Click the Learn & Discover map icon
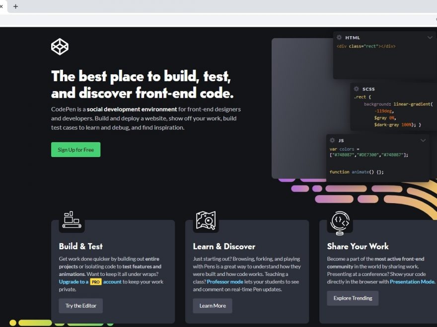The width and height of the screenshot is (437, 327). click(206, 220)
